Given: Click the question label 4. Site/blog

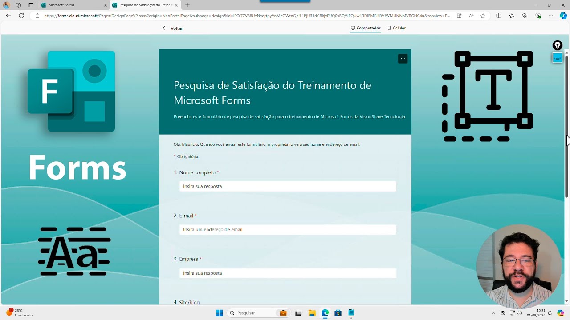Looking at the screenshot, I should pos(187,302).
